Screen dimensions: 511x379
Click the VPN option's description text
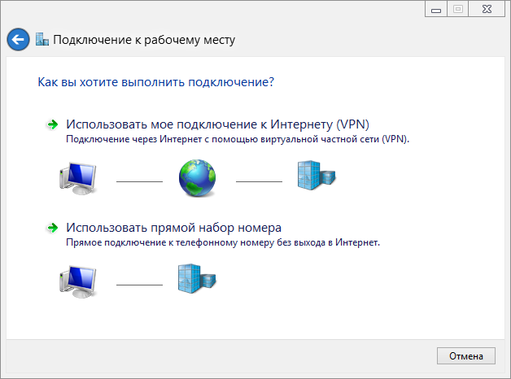click(x=237, y=139)
